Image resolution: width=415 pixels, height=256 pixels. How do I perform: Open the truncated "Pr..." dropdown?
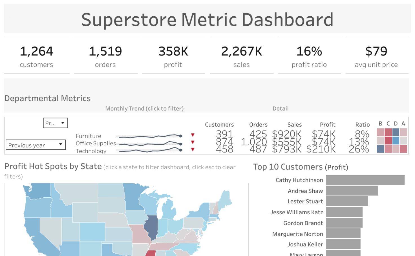55,123
